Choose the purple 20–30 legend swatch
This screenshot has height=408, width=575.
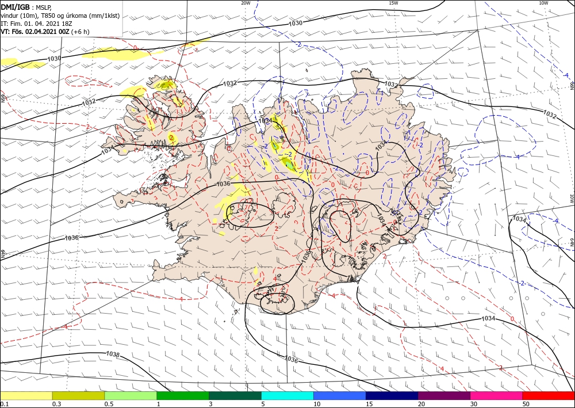pos(444,395)
